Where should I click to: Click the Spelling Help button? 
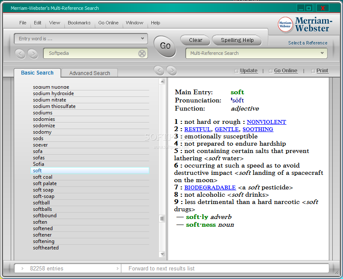[237, 40]
